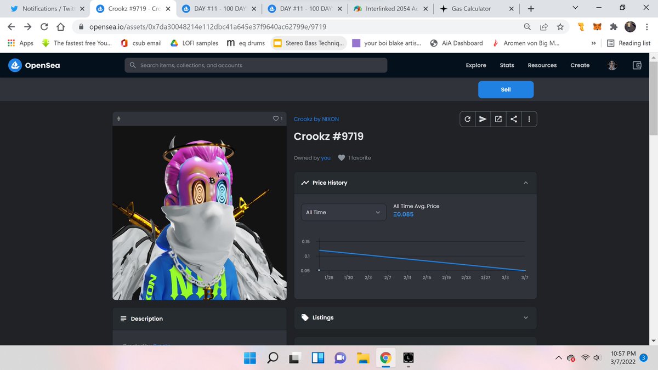Show hidden system tray icons chevron
The image size is (658, 370).
(x=559, y=358)
